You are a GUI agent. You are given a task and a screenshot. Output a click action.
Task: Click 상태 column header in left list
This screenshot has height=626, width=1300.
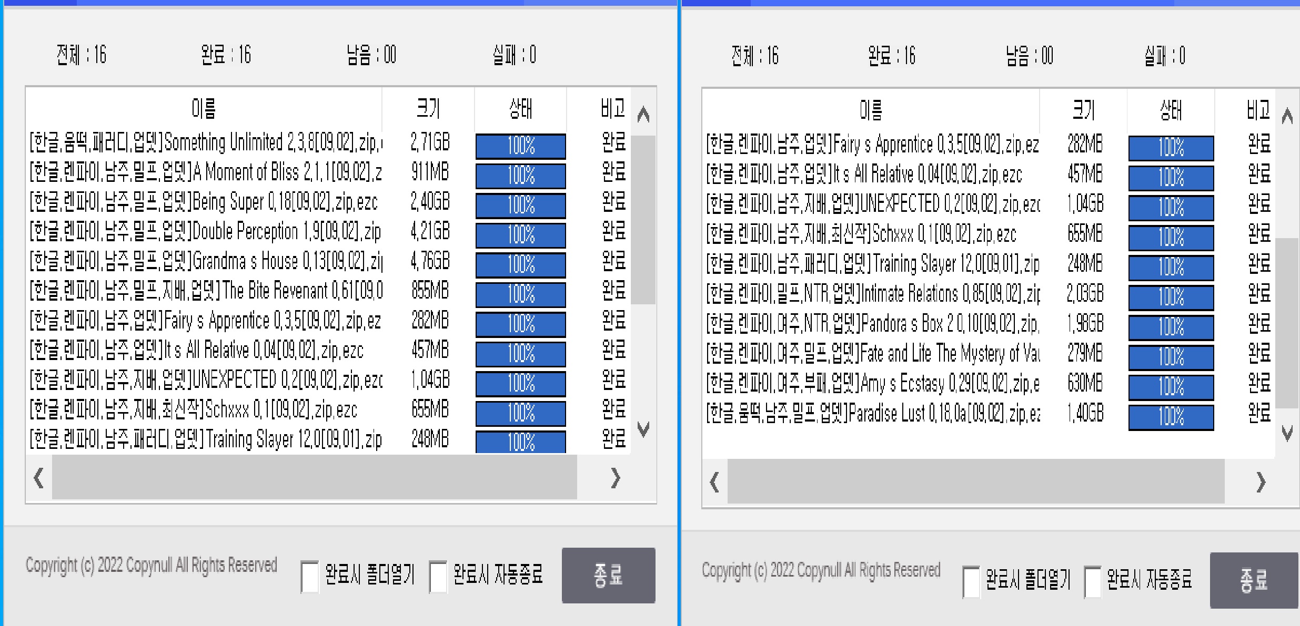point(520,109)
